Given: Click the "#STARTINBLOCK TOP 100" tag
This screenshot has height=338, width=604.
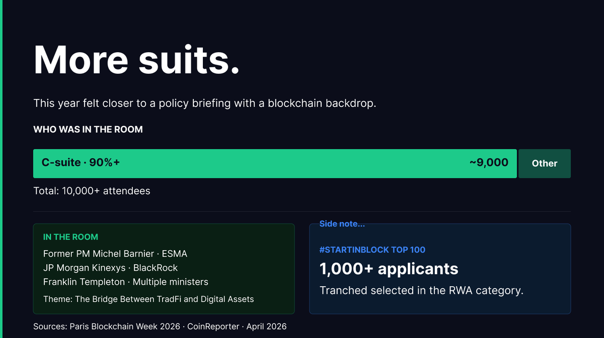Looking at the screenshot, I should (372, 250).
